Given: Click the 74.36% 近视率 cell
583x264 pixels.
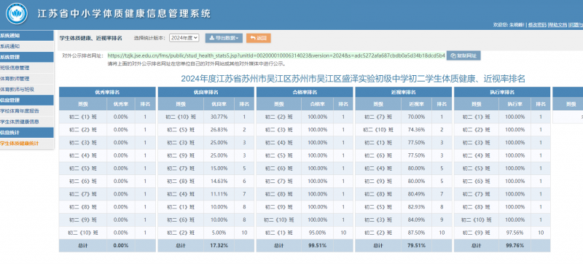Looking at the screenshot, I should click(x=416, y=130).
